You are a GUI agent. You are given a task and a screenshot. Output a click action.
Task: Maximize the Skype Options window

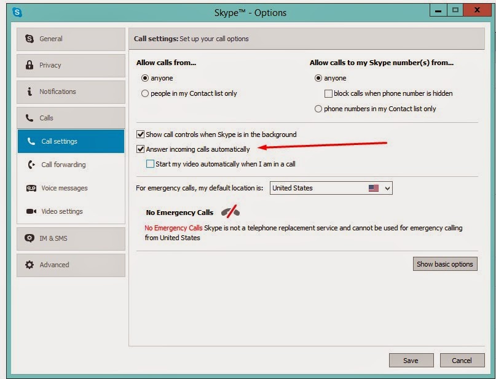click(x=455, y=10)
